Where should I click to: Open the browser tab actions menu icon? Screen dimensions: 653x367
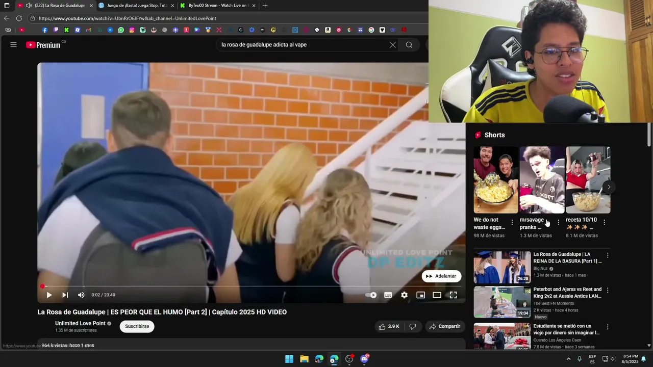(x=7, y=6)
